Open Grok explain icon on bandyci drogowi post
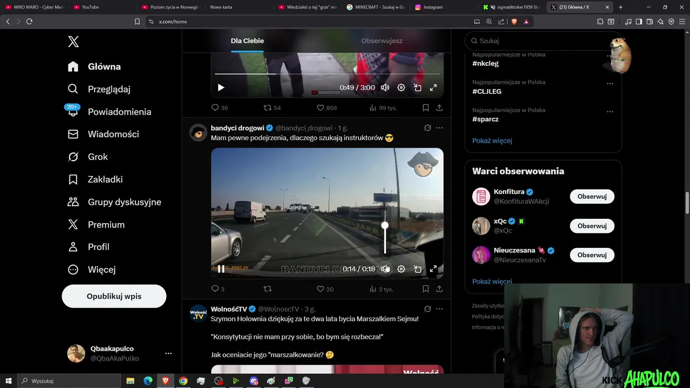The width and height of the screenshot is (690, 388). tap(427, 128)
